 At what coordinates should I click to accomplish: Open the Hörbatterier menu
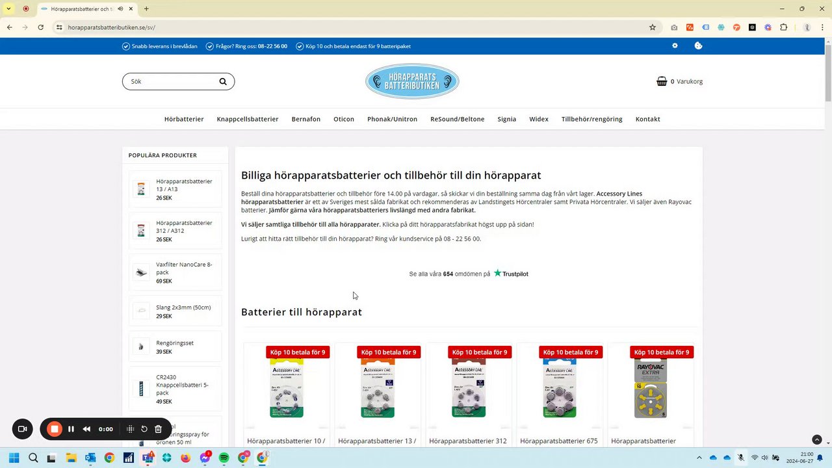point(184,119)
